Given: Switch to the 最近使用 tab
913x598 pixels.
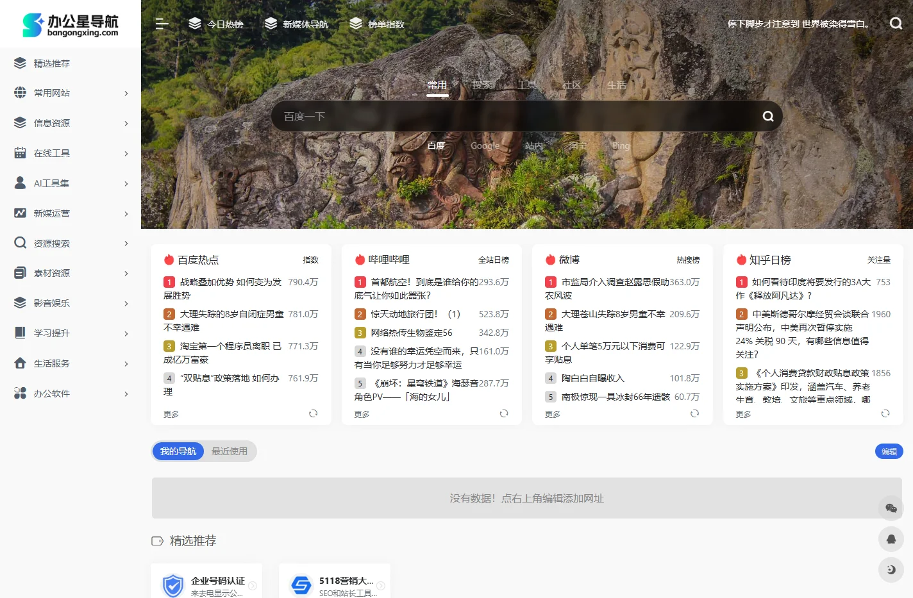Looking at the screenshot, I should click(x=230, y=451).
